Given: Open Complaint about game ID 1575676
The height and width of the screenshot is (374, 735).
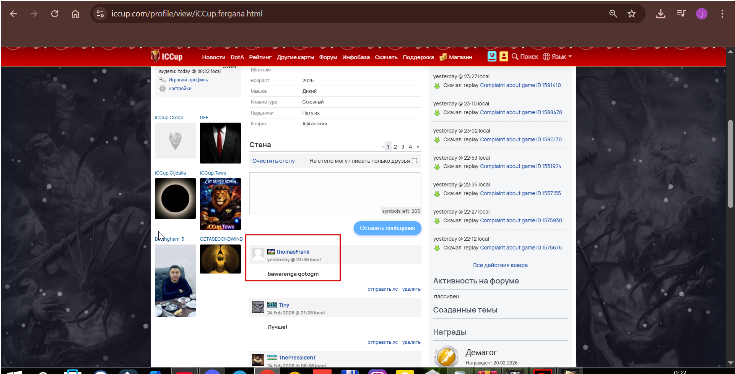Looking at the screenshot, I should (521, 248).
